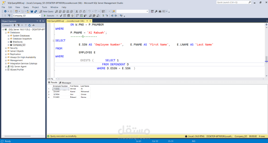Open a Database Engine Query icon
The image size is (268, 143).
(x=56, y=12)
